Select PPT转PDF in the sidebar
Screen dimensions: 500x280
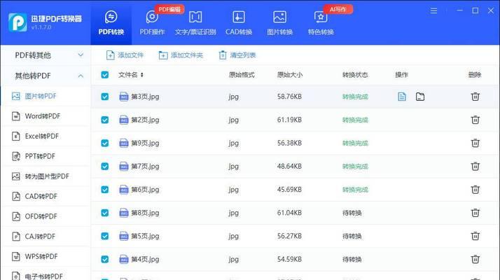(46, 156)
